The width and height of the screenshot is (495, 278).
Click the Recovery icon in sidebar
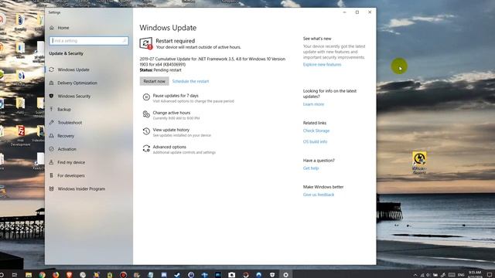(52, 136)
